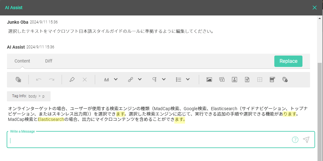Click the insert variable icon
323x161 pixels.
click(x=235, y=80)
